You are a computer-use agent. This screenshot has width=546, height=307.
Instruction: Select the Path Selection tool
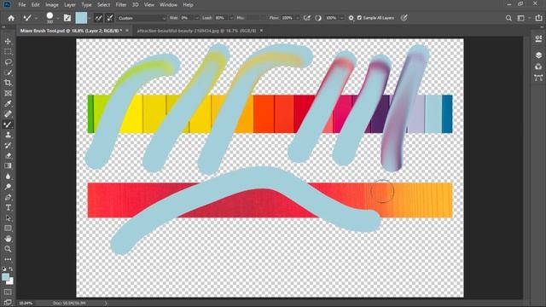point(8,218)
